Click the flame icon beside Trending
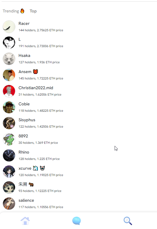 coord(22,11)
